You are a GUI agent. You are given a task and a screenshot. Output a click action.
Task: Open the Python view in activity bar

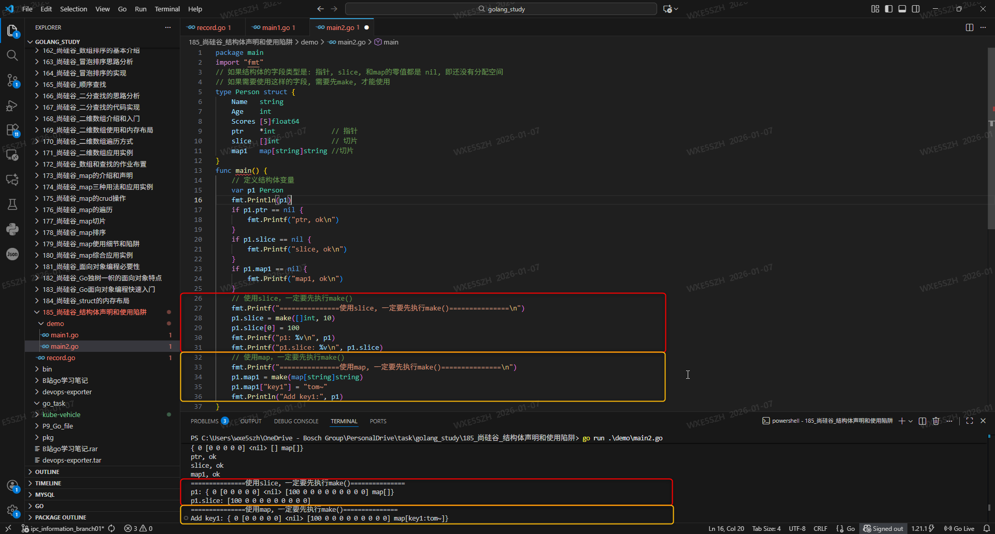tap(12, 229)
